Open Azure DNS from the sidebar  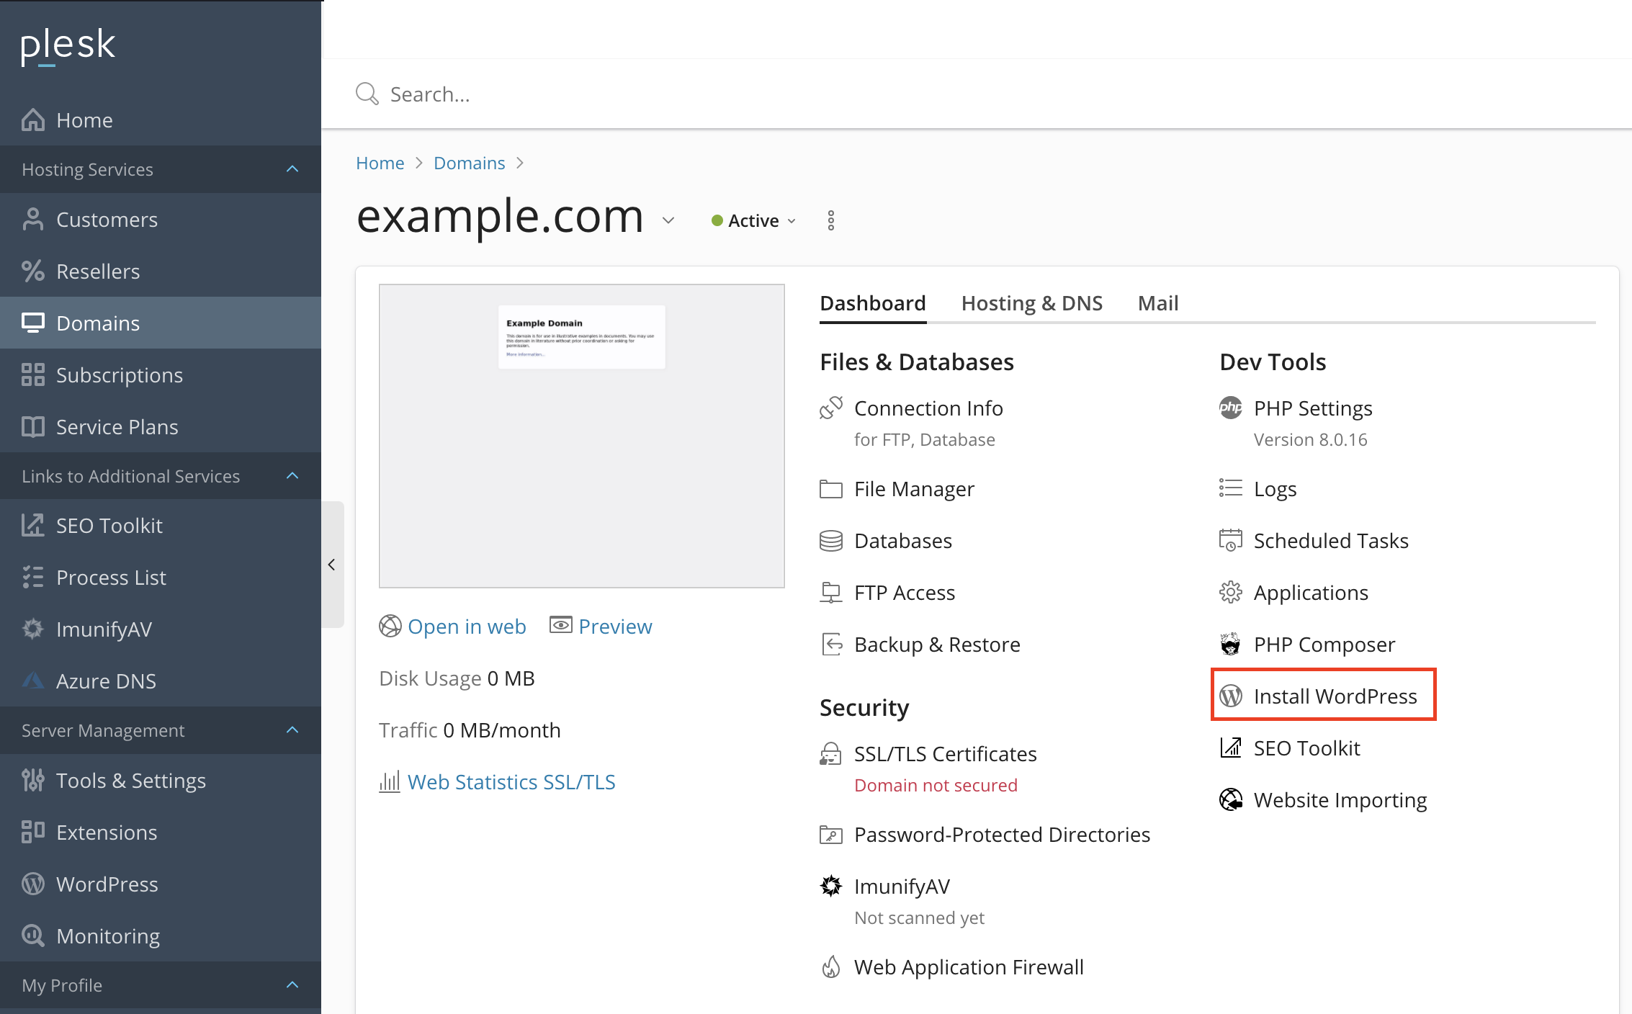[105, 681]
